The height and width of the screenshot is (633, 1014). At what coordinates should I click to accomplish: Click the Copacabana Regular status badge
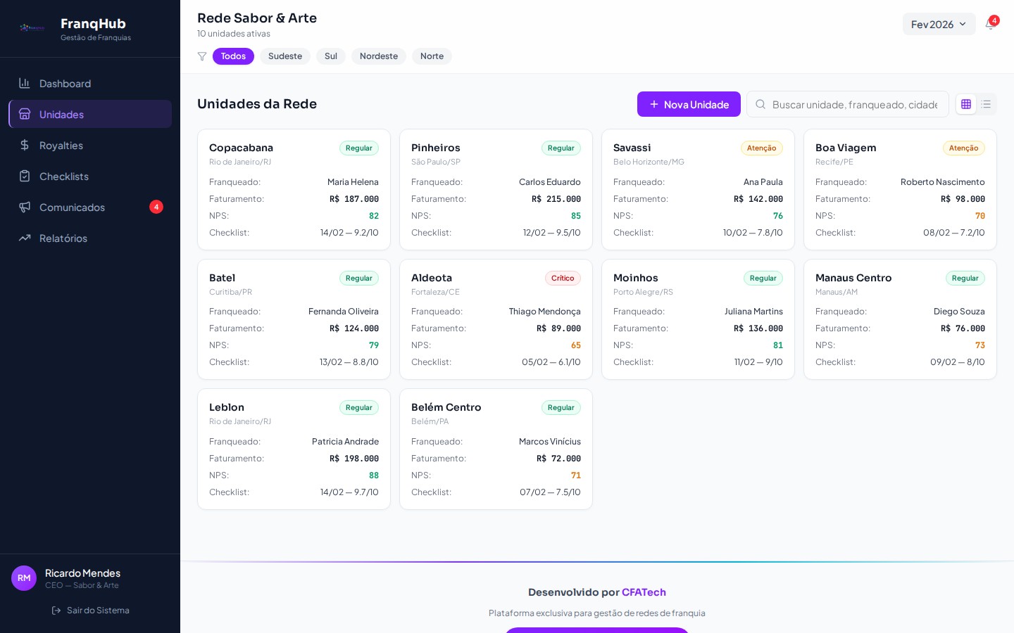coord(359,148)
